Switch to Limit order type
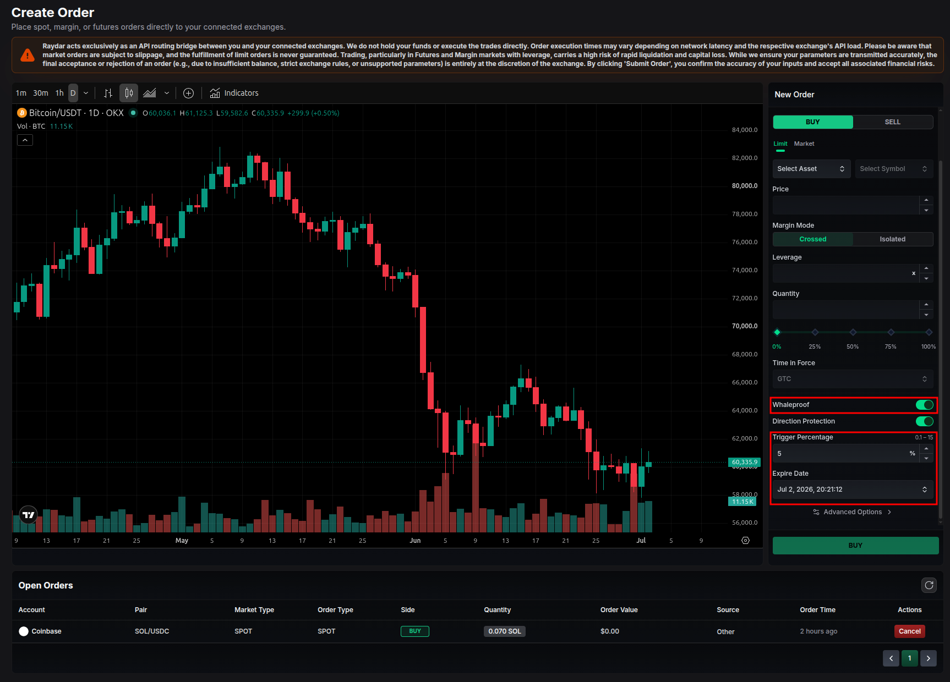950x682 pixels. [x=780, y=144]
